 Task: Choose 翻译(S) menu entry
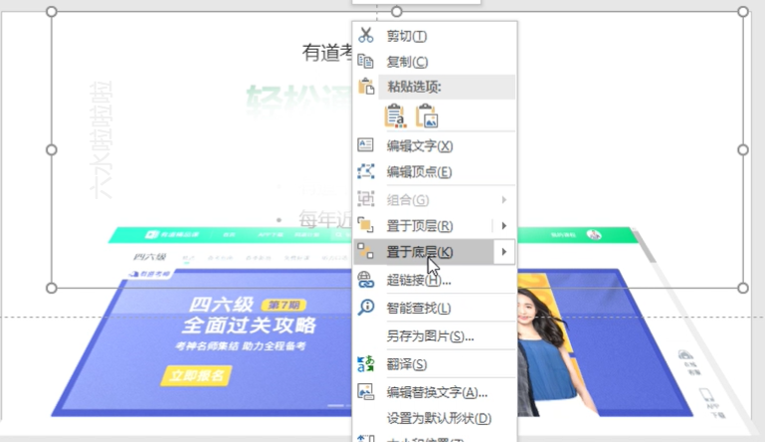(x=434, y=364)
